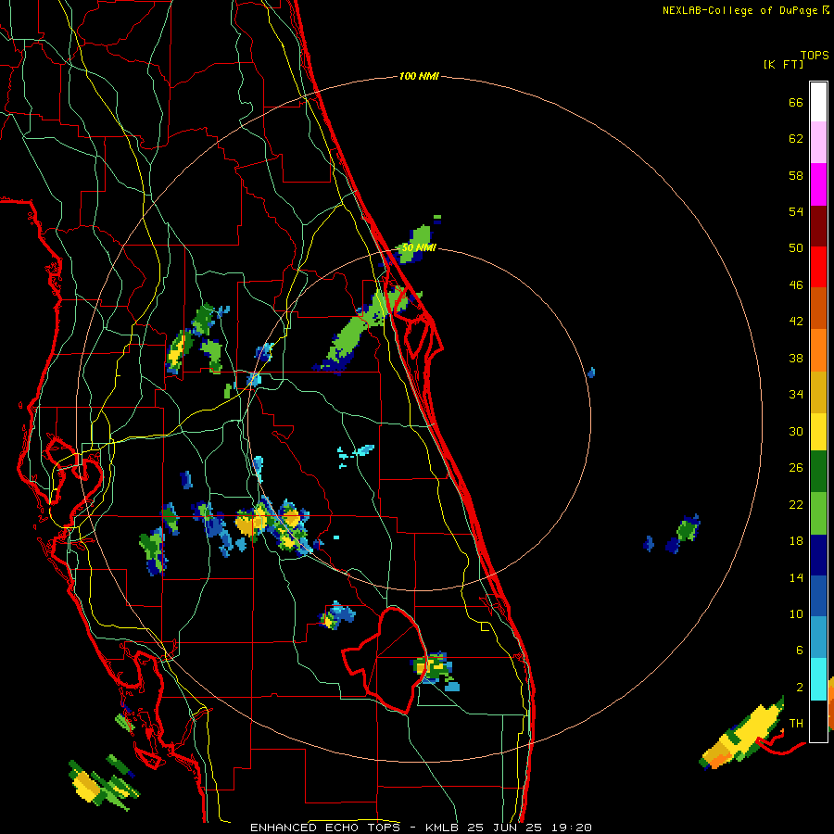This screenshot has width=834, height=834.
Task: Select the white swatch in the legend
Action: coord(818,102)
